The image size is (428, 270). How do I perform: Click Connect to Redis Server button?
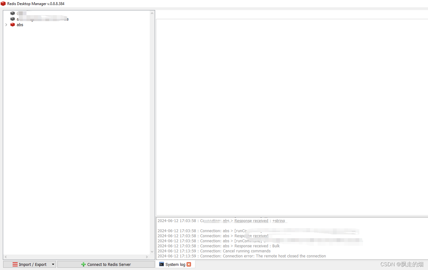106,264
